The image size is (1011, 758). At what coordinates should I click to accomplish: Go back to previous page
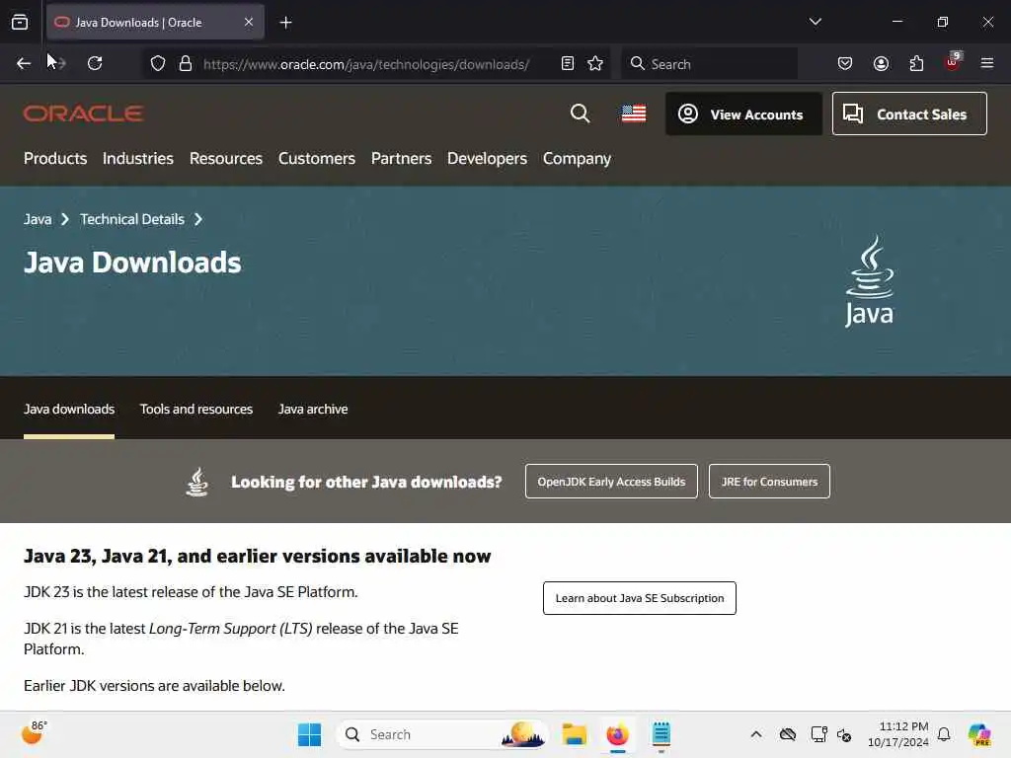[24, 63]
